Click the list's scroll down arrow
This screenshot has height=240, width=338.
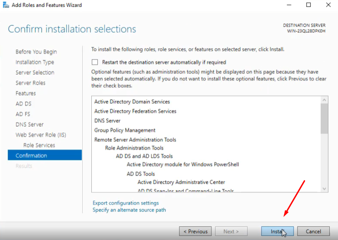coord(324,189)
